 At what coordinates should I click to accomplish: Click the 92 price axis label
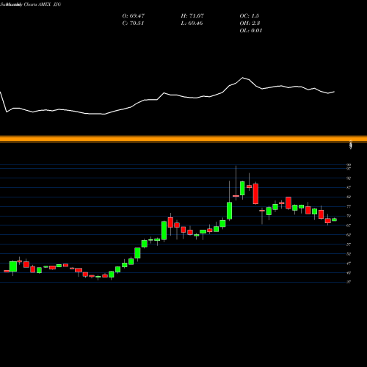click(x=349, y=178)
